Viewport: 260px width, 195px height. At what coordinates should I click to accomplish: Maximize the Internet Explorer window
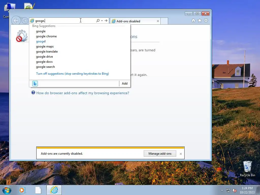click(197, 14)
